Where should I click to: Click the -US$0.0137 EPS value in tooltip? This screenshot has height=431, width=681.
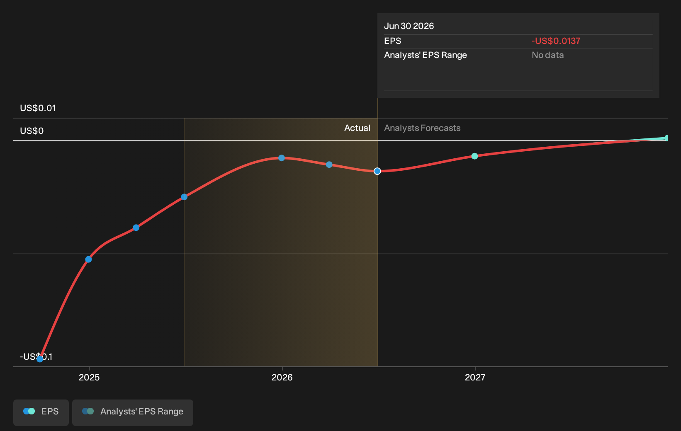click(556, 41)
